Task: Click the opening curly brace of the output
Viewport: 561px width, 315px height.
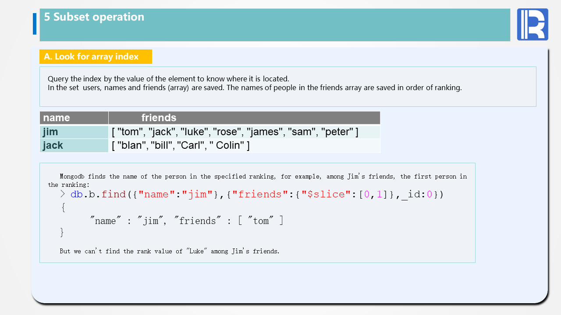Action: click(63, 208)
